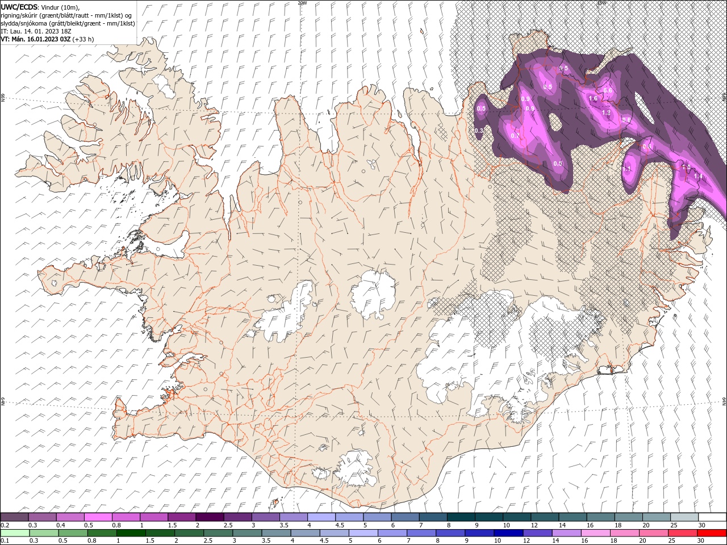Click the 1.4 precipitation value on the map

click(x=698, y=177)
